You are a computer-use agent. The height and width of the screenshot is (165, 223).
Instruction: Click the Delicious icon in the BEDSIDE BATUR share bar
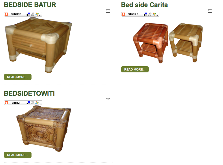coord(28,14)
